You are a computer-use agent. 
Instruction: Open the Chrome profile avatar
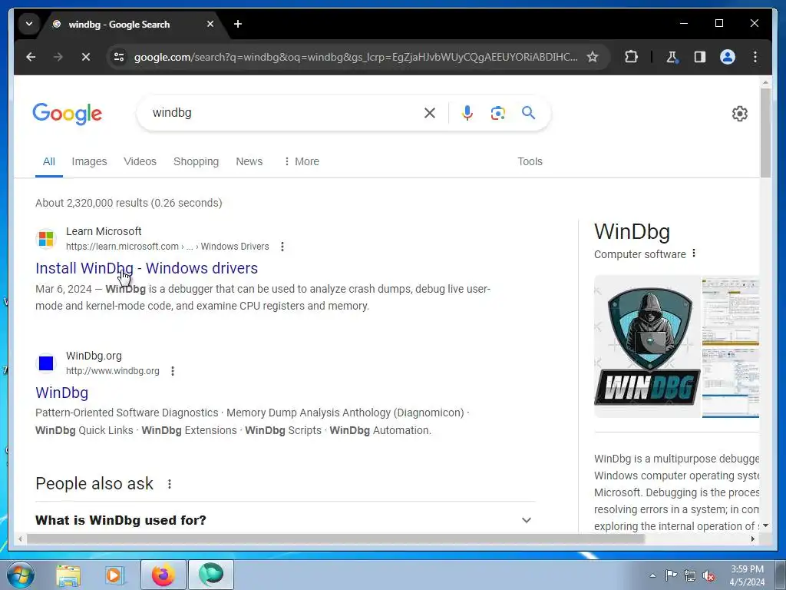pos(728,57)
